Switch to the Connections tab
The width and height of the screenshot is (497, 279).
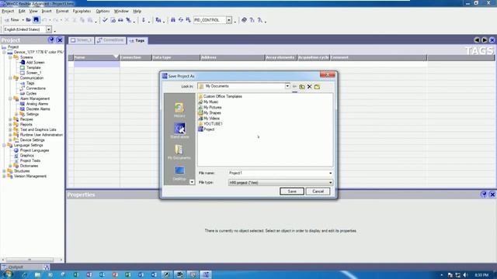pyautogui.click(x=110, y=40)
